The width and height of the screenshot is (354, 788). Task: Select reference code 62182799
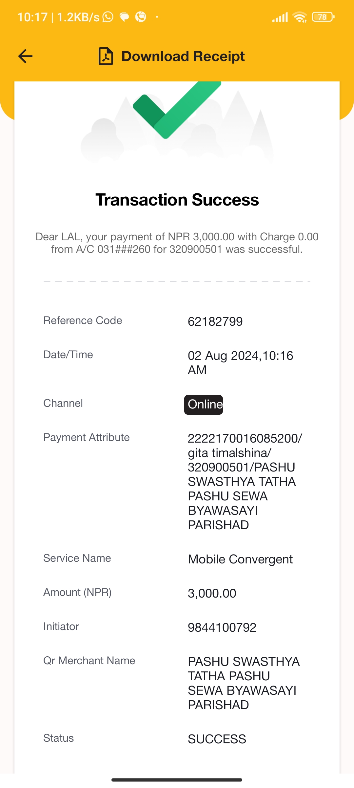click(x=215, y=321)
